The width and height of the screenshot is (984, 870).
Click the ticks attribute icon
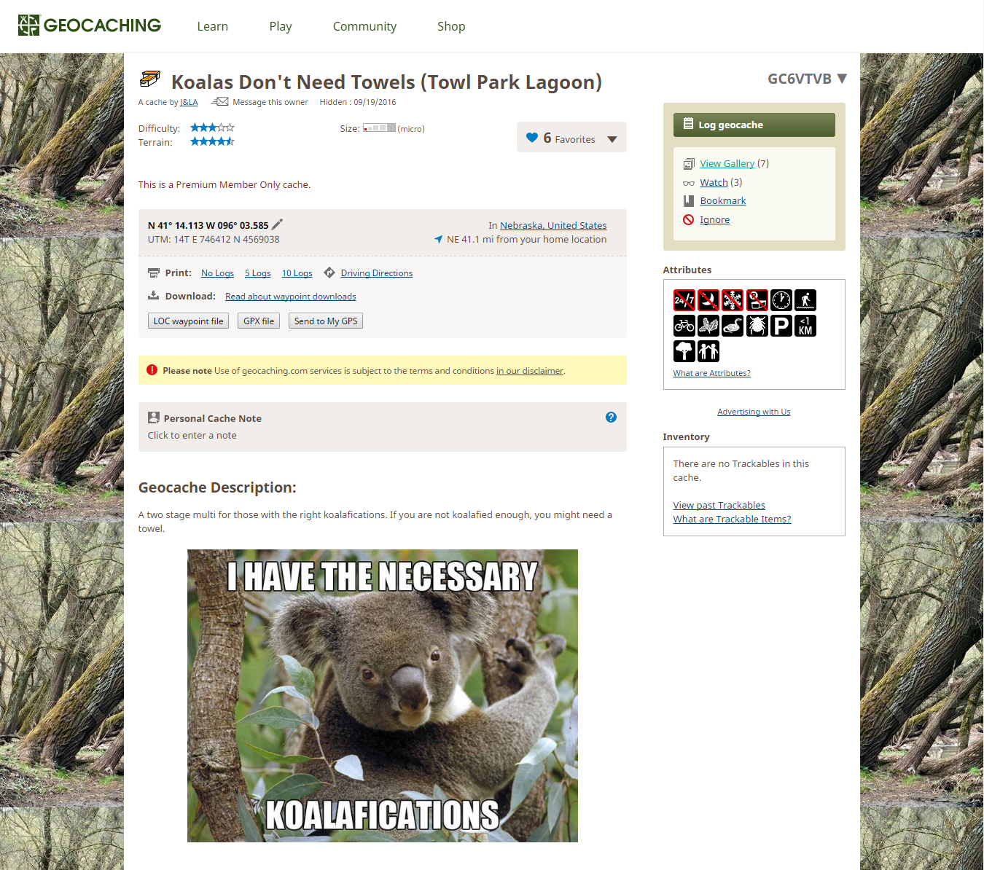click(757, 326)
